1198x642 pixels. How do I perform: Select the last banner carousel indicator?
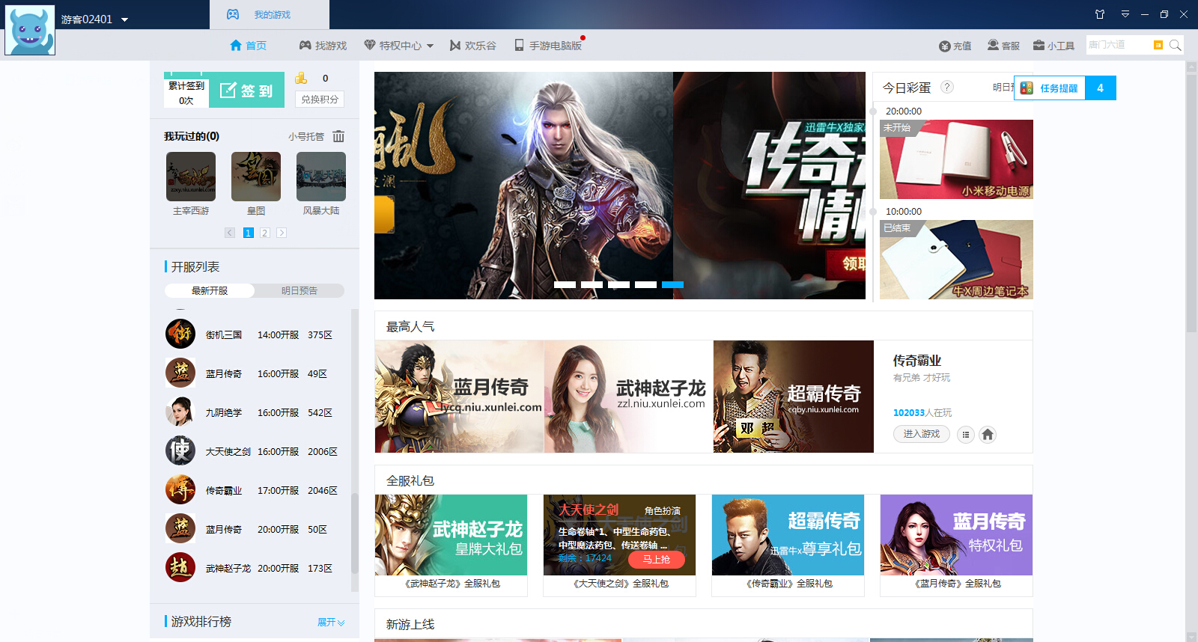(x=672, y=284)
